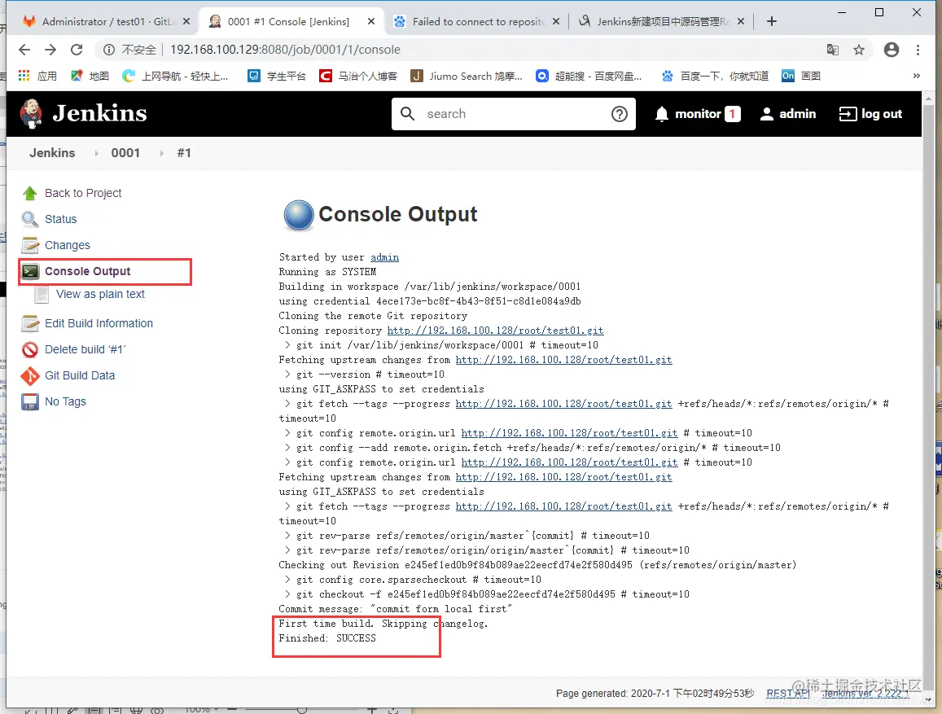The image size is (942, 714).
Task: Reload the page with refresh icon
Action: 77,50
